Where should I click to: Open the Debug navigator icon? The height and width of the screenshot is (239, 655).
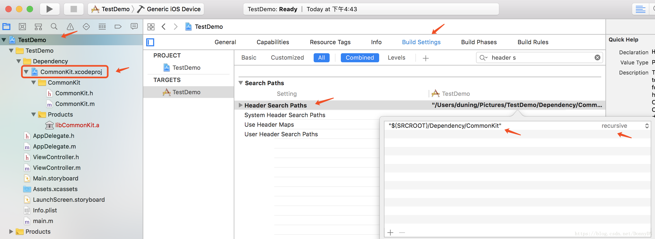click(x=102, y=27)
